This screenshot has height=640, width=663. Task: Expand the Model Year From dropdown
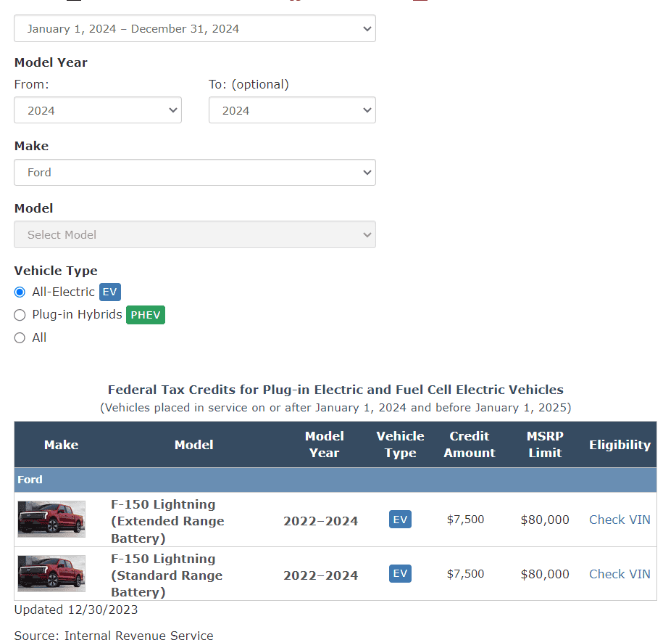coord(97,110)
